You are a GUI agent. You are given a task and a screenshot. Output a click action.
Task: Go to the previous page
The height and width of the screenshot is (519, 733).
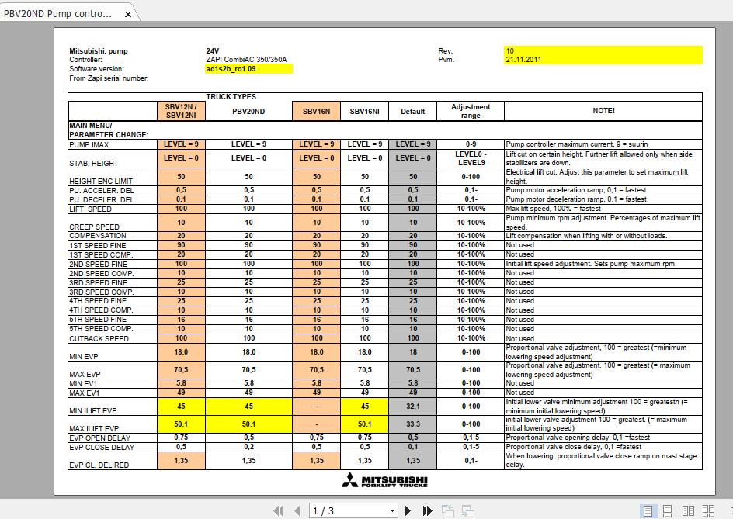coord(297,510)
